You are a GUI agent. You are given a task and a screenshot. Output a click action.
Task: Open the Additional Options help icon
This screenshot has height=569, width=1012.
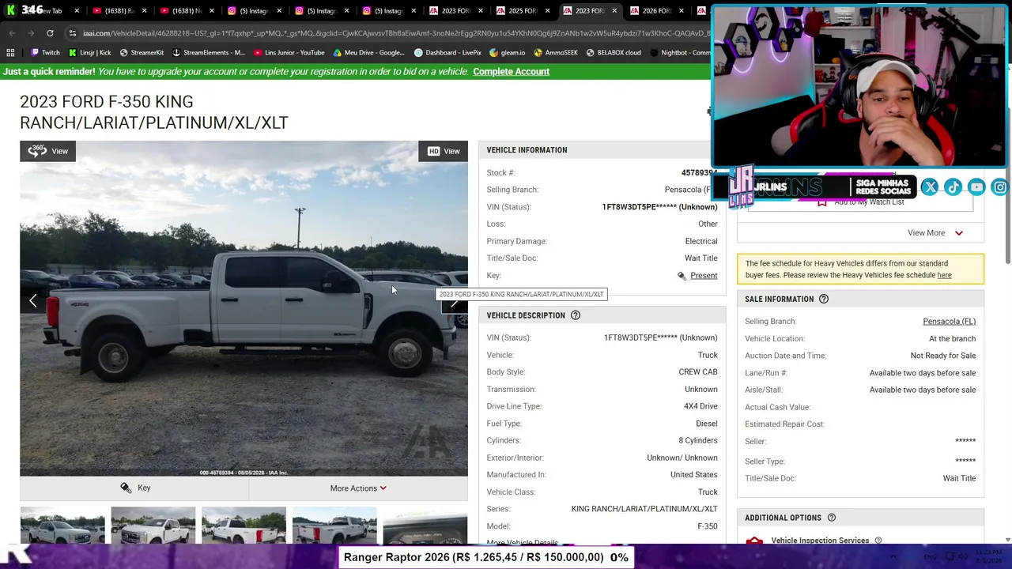(832, 518)
